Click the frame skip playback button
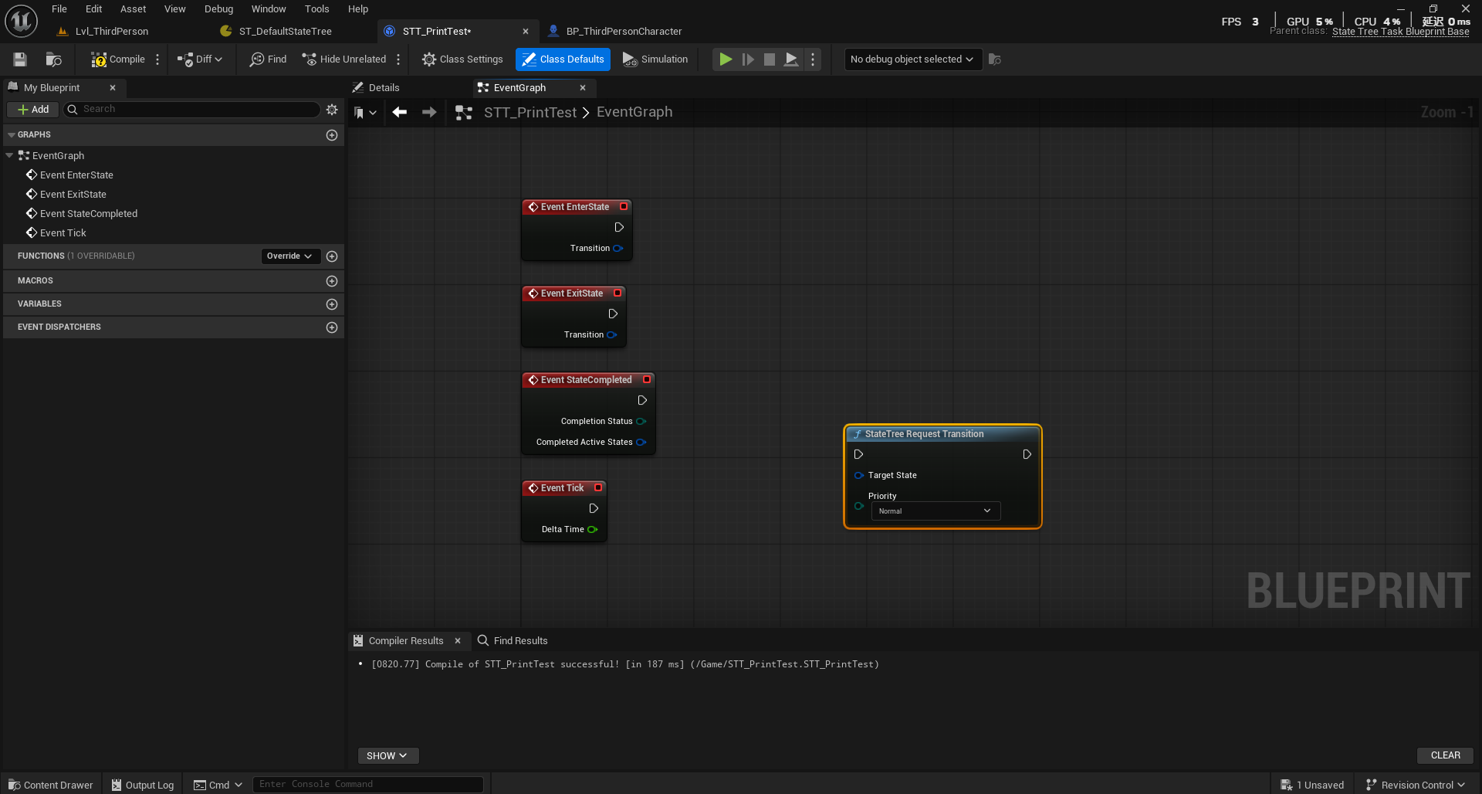1482x794 pixels. pyautogui.click(x=748, y=59)
